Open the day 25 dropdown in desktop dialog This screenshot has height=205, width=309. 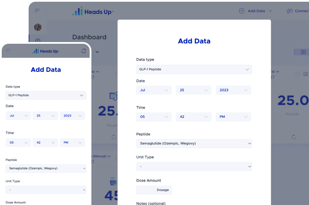pos(193,90)
